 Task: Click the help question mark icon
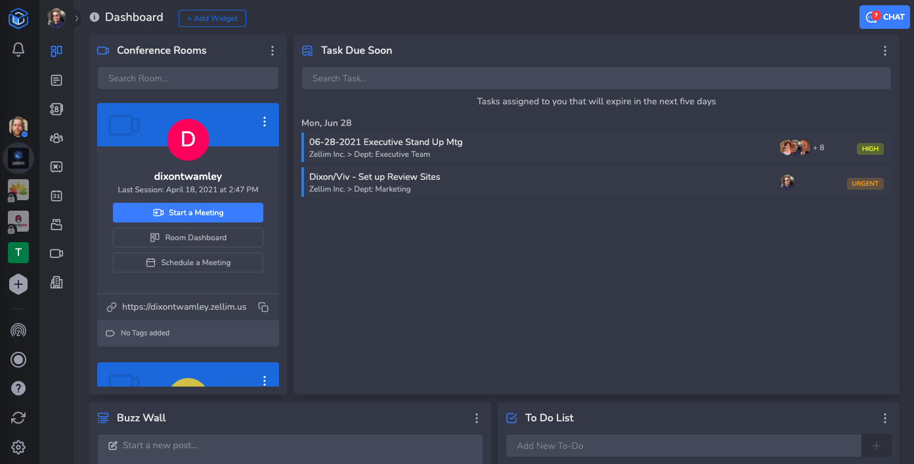coord(18,389)
